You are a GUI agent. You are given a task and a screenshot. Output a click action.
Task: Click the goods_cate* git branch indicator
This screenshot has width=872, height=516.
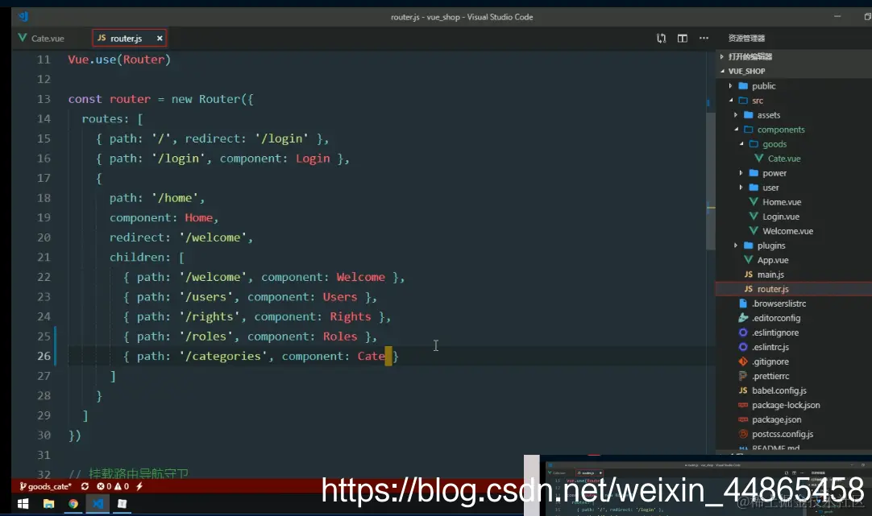point(46,486)
